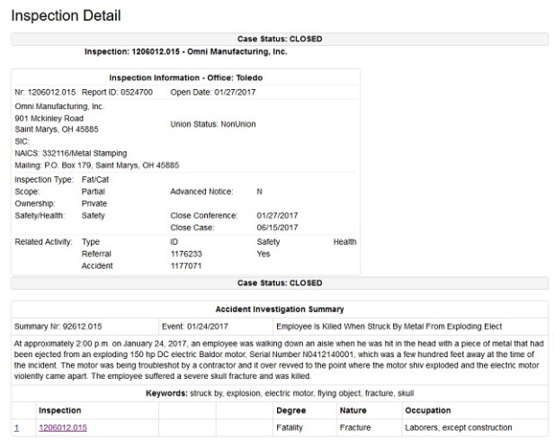554x448 pixels.
Task: Click the Keywords line in accident summary
Action: (x=279, y=394)
